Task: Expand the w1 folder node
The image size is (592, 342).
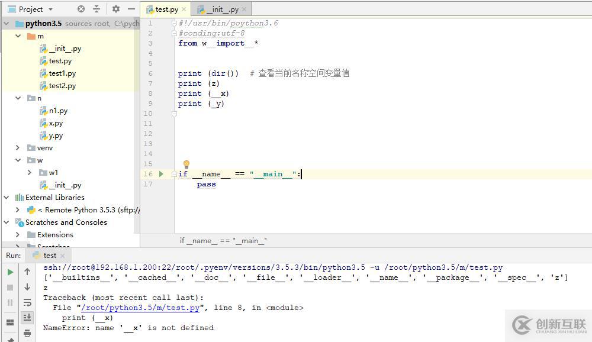Action: 30,173
